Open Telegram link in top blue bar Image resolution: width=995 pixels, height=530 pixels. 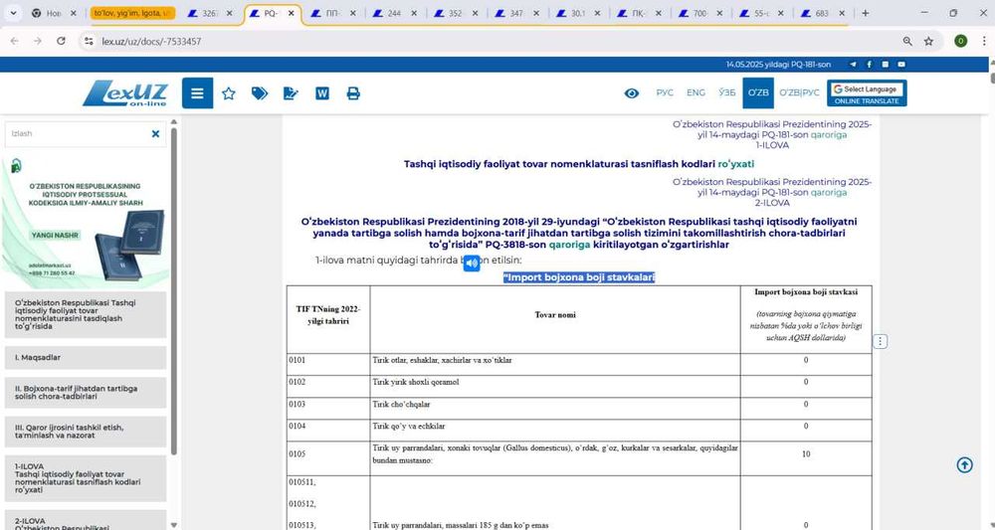point(853,65)
